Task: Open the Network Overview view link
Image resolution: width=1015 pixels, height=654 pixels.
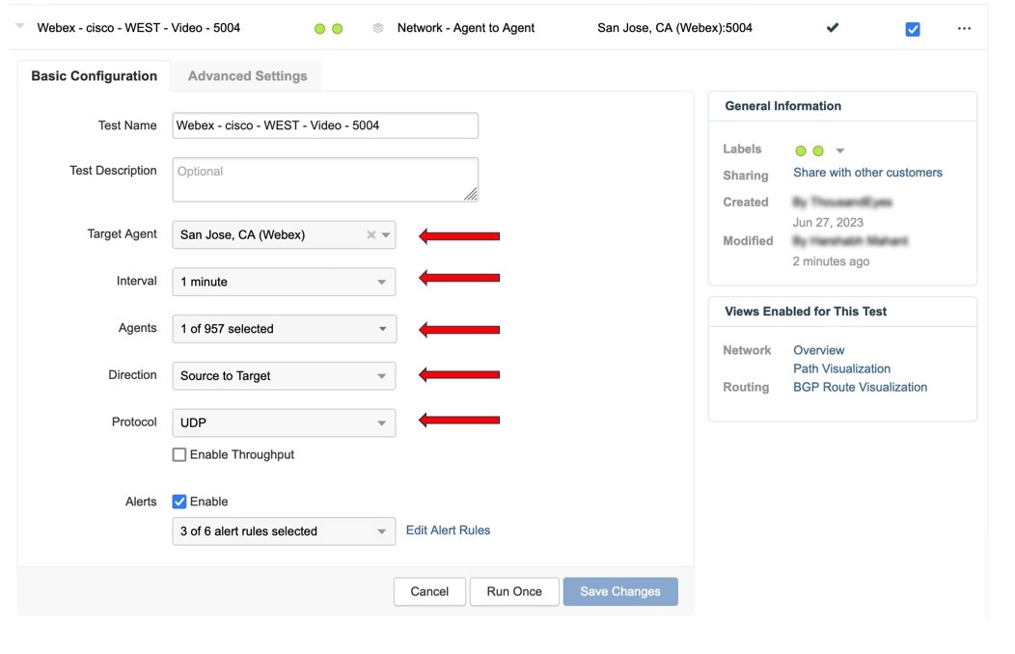Action: point(819,350)
